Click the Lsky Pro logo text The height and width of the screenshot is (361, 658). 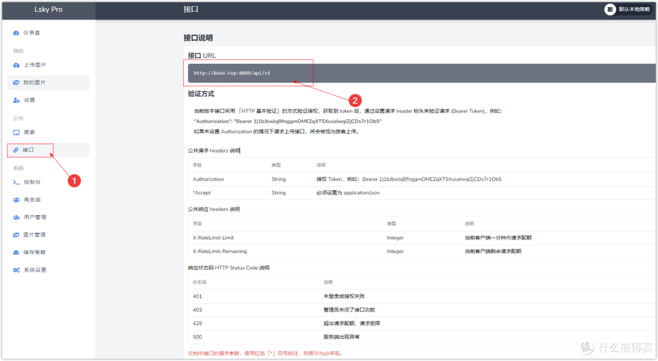coord(48,9)
